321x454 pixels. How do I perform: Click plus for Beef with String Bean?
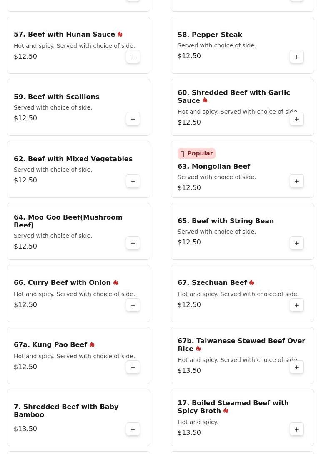point(297,243)
